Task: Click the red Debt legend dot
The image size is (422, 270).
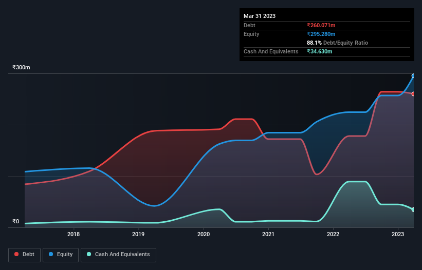Action: tap(16, 254)
